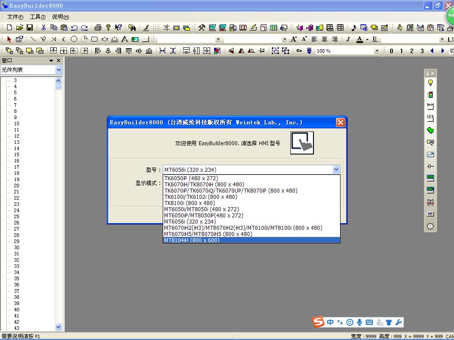454x340 pixels.
Task: Select the ellipse drawing tool
Action: 74,39
